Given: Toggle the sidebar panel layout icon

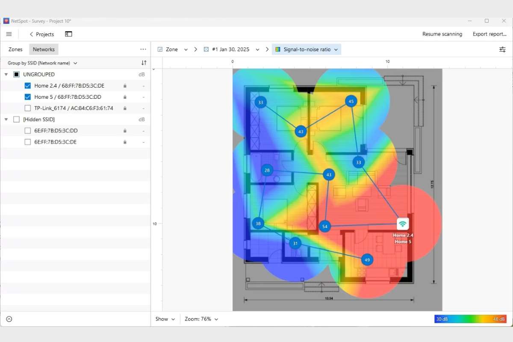Looking at the screenshot, I should point(68,34).
